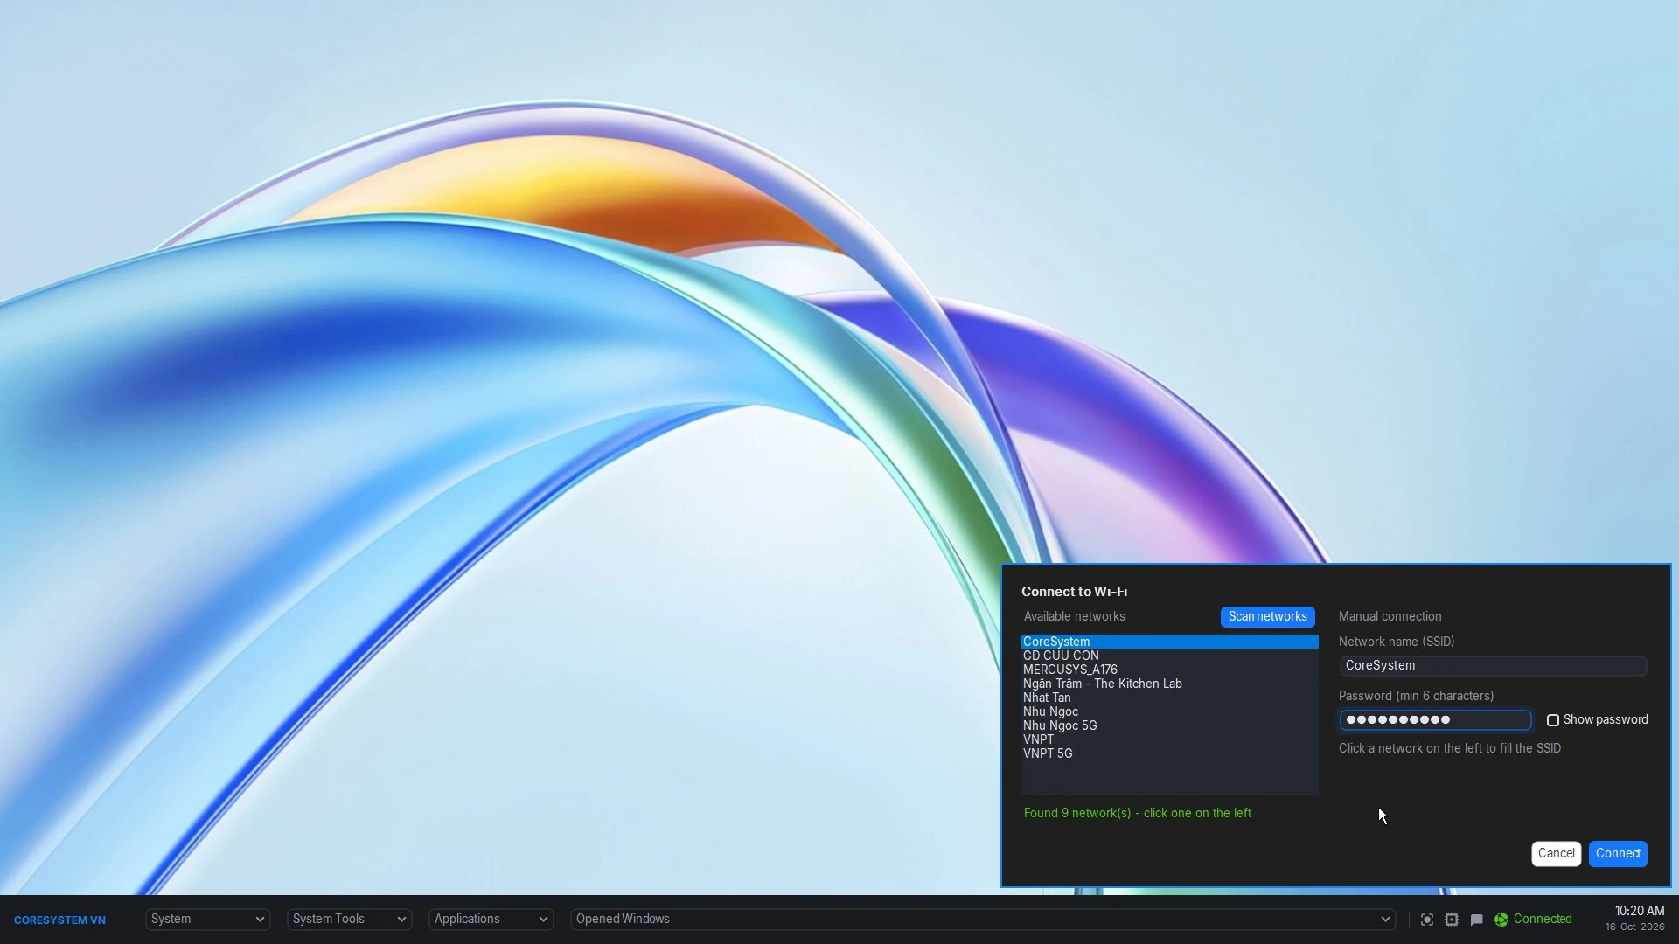Select Ngân Trâm - The Kitchen Lab network
Viewport: 1679px width, 944px height.
(x=1169, y=684)
